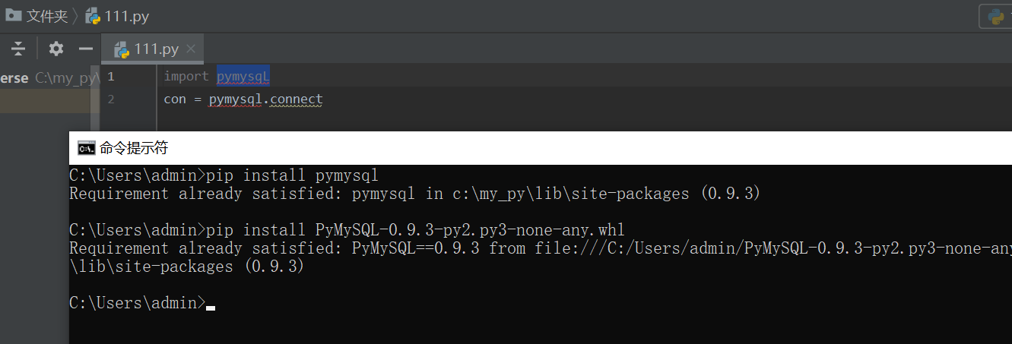Click the Command Prompt title bar icon

point(86,147)
